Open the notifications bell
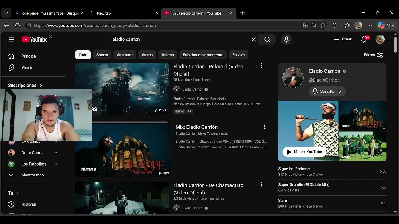 coord(364,40)
